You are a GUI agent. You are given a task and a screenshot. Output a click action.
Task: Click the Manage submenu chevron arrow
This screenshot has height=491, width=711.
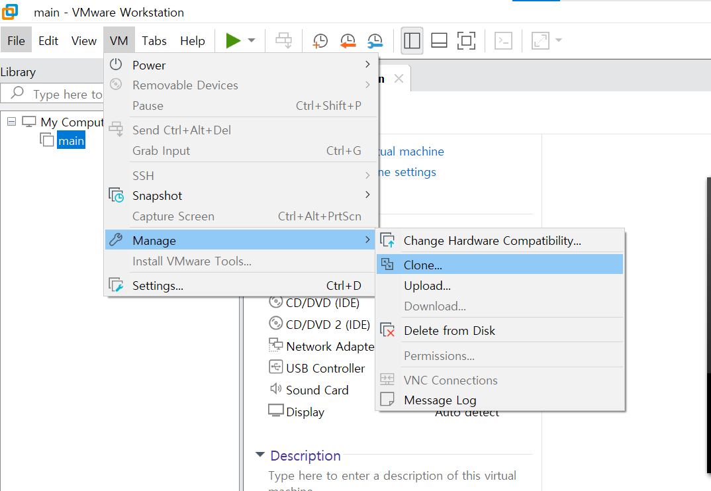(x=367, y=240)
